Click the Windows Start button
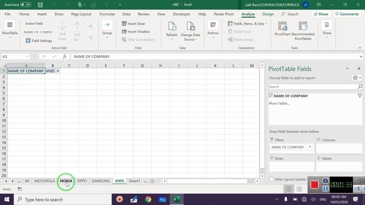Image resolution: width=365 pixels, height=205 pixels. pyautogui.click(x=7, y=199)
